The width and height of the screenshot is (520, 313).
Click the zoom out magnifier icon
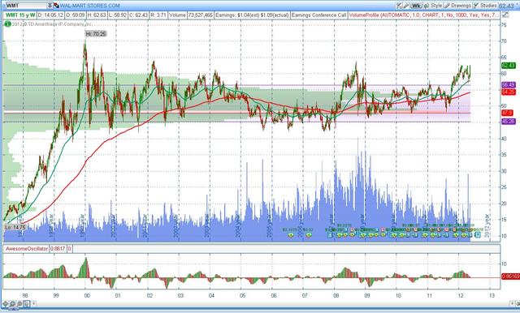pos(19,303)
